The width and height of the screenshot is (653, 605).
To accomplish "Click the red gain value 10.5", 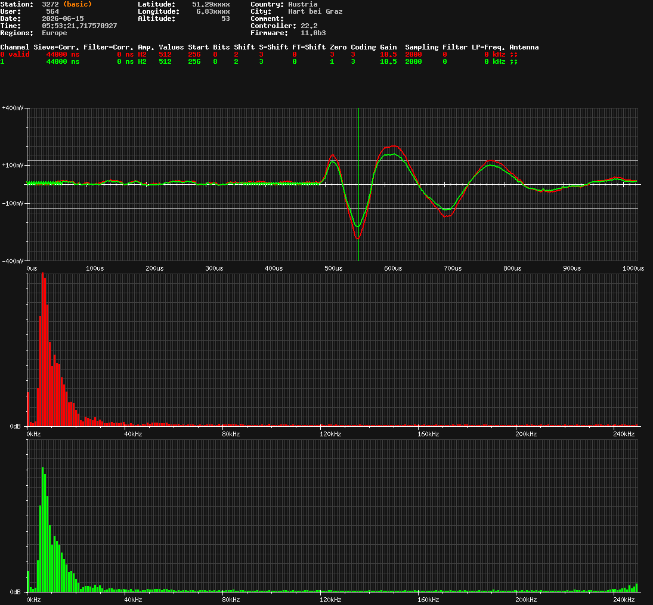I will (388, 54).
